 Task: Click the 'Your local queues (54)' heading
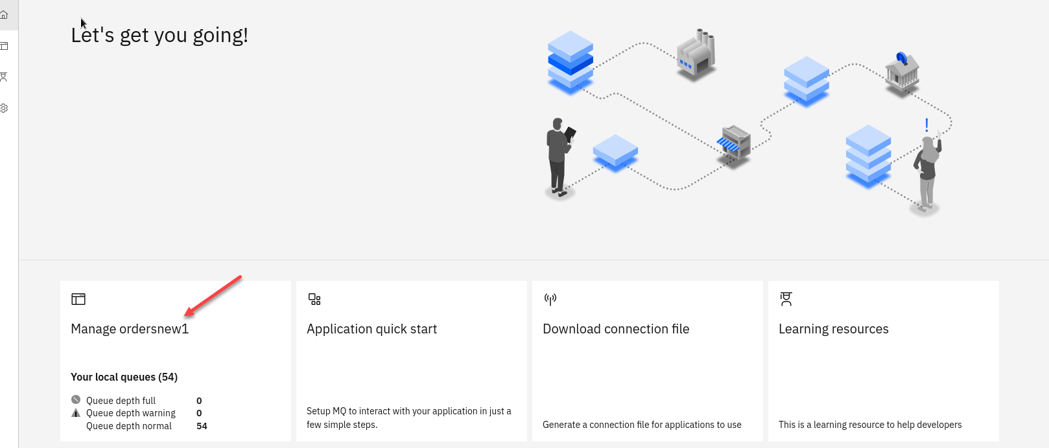[x=124, y=377]
